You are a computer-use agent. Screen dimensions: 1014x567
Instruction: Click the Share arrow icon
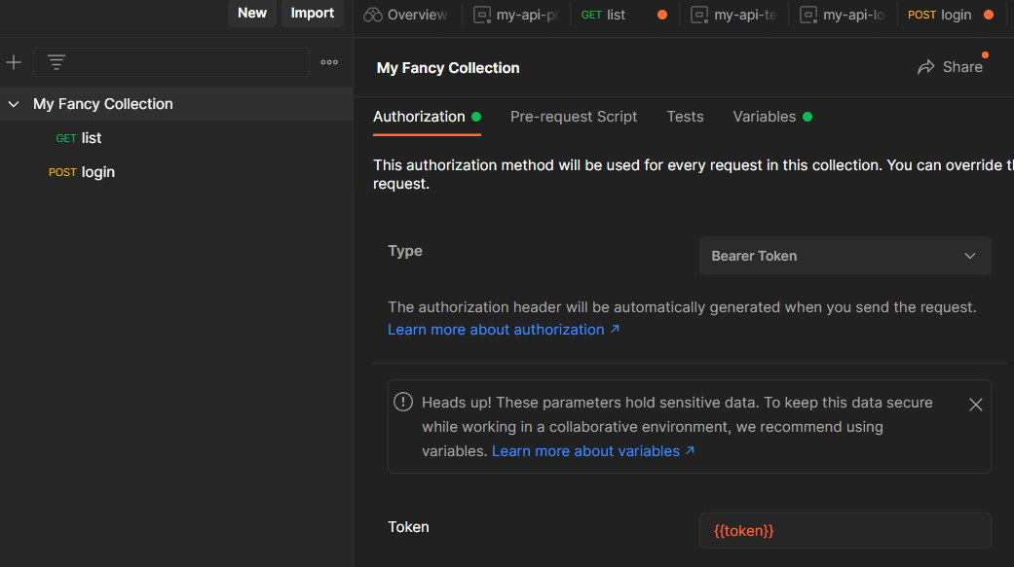point(926,67)
